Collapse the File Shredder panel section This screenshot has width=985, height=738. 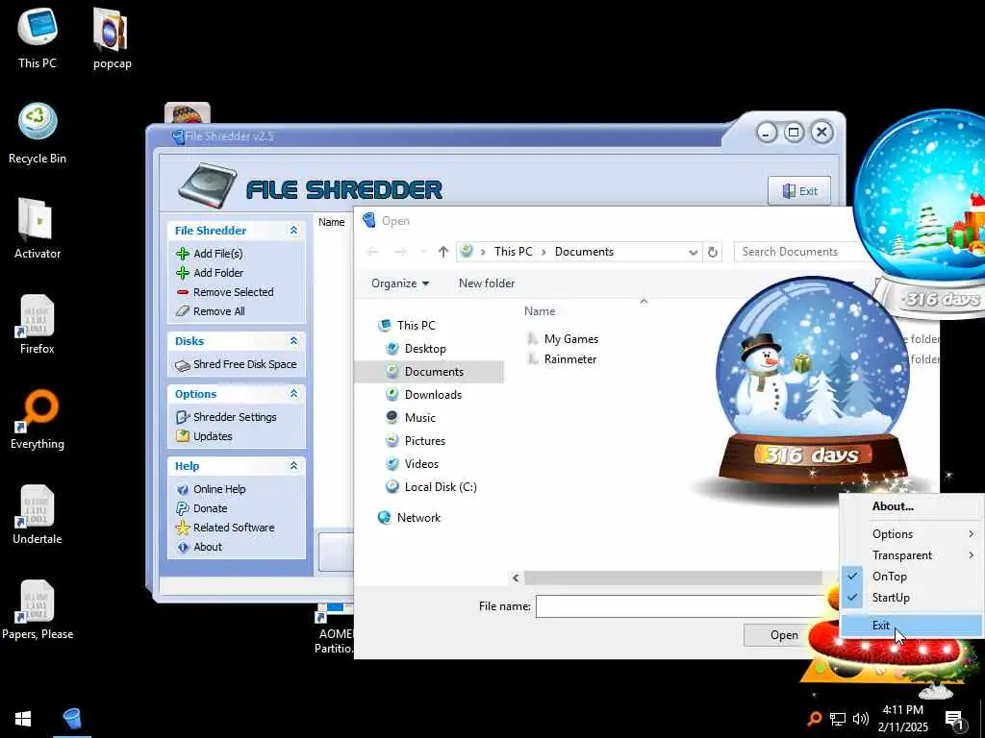click(x=293, y=231)
